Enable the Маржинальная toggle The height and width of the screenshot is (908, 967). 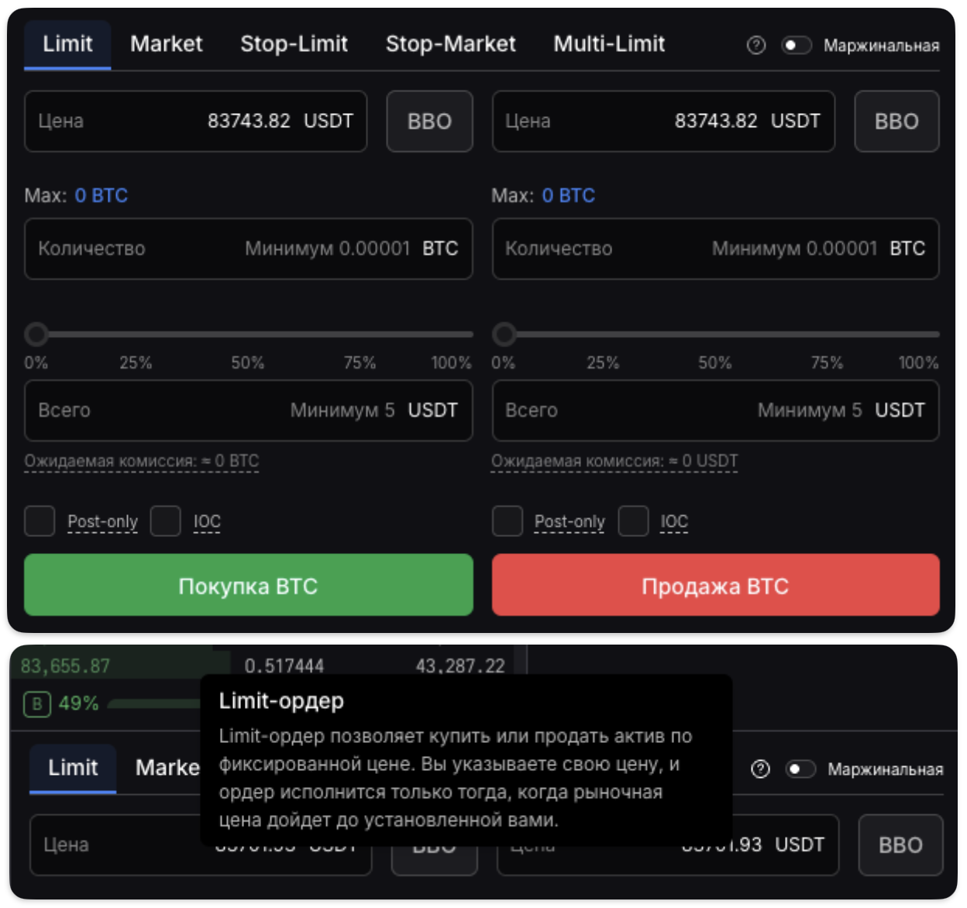797,46
